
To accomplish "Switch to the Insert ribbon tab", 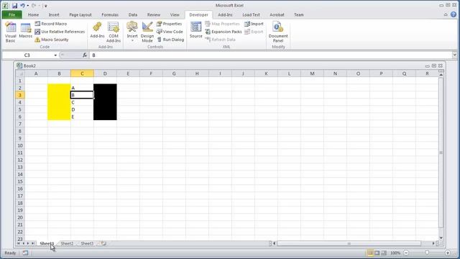I will click(x=54, y=14).
